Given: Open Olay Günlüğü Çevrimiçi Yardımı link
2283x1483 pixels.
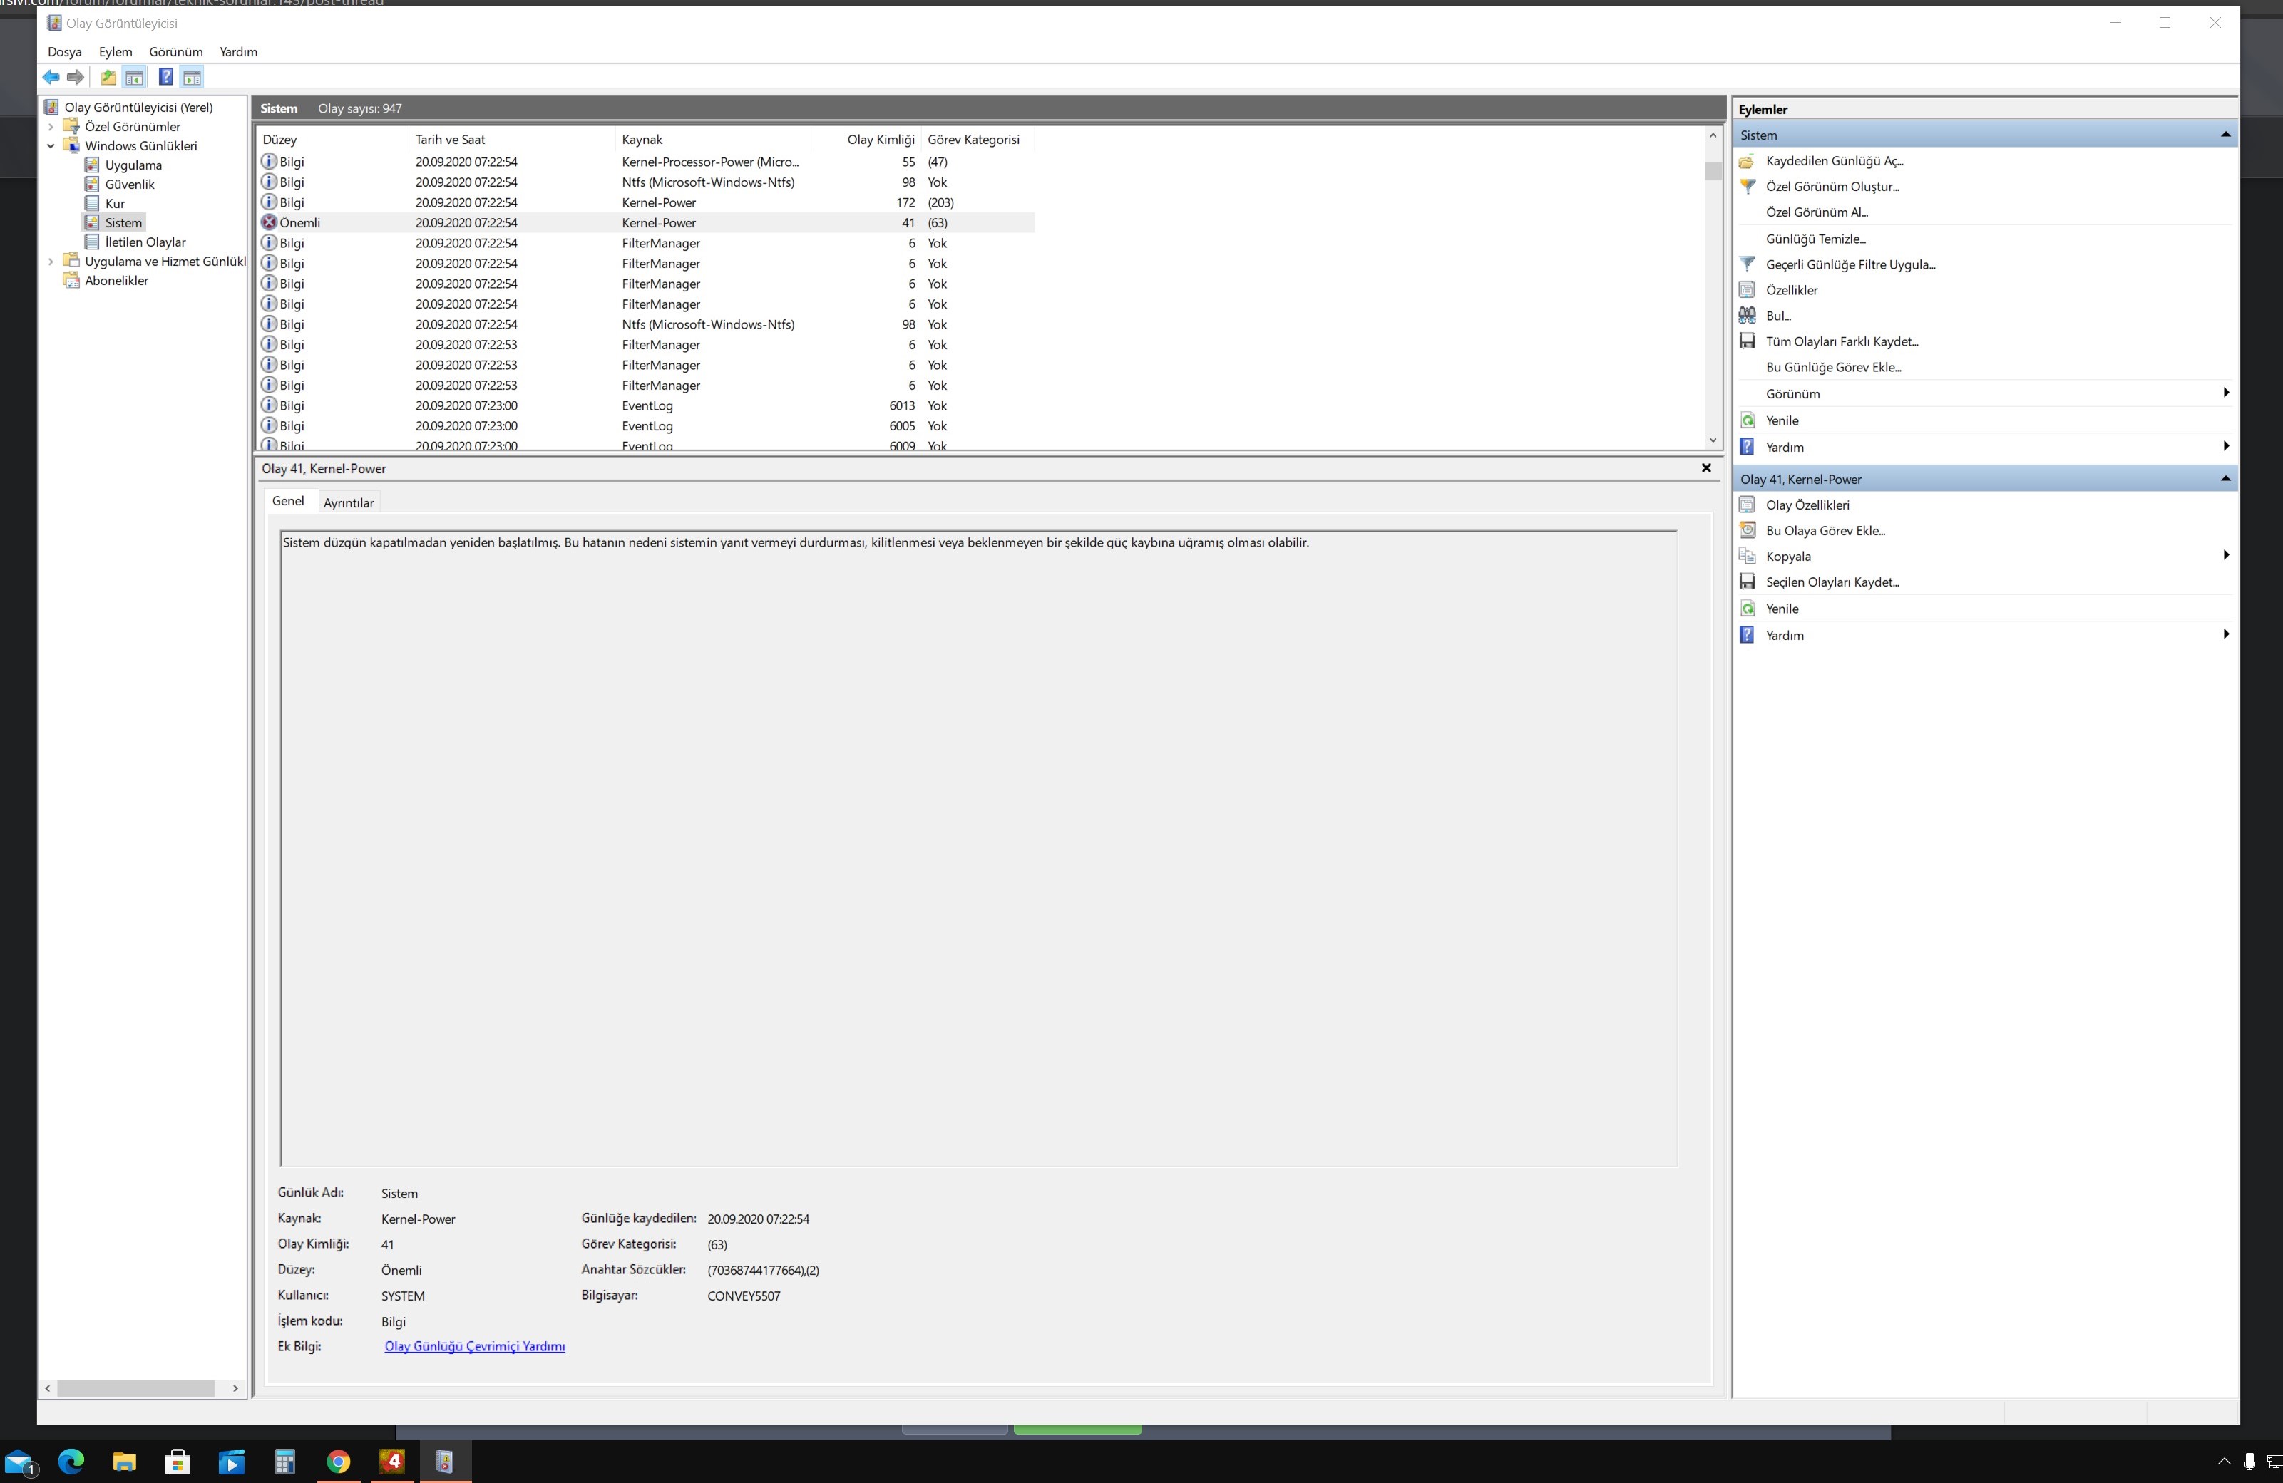Looking at the screenshot, I should pyautogui.click(x=475, y=1347).
